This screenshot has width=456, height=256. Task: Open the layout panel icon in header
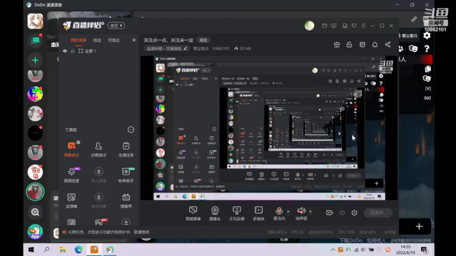pos(363,45)
